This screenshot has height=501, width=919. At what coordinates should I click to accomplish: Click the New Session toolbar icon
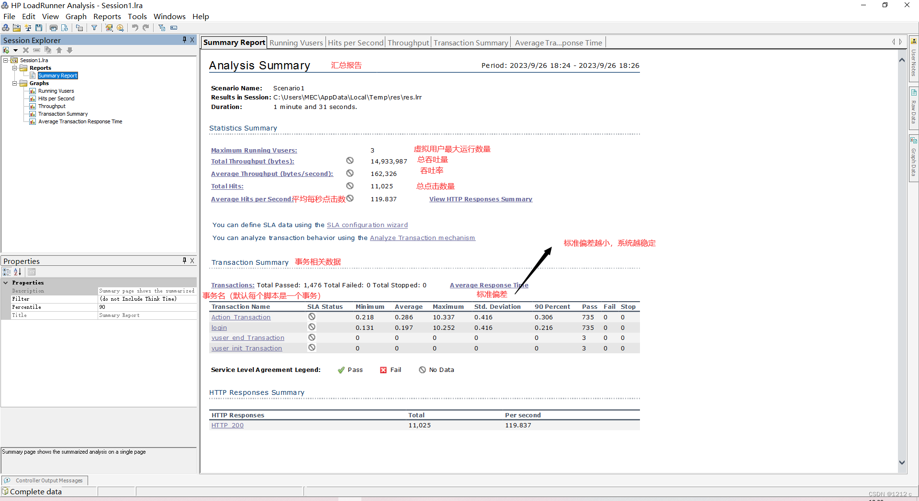pyautogui.click(x=6, y=28)
